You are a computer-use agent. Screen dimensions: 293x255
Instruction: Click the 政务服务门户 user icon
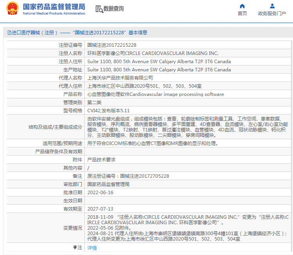tap(272, 6)
